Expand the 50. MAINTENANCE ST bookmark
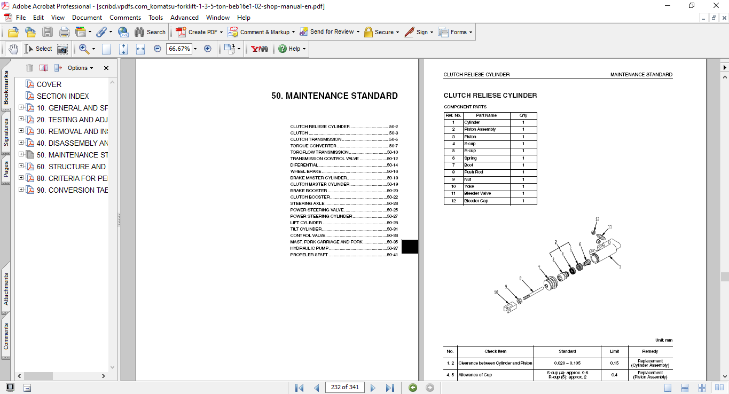Viewport: 729px width, 394px height. coord(21,155)
